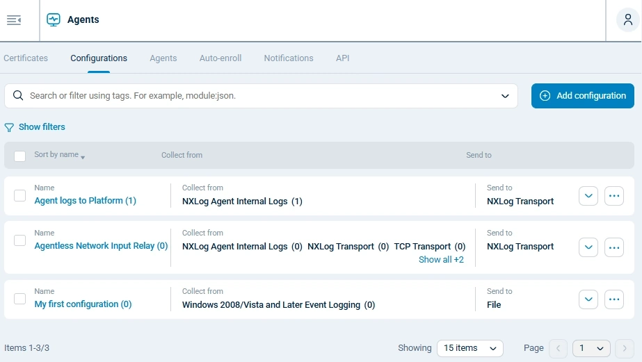Viewport: 642px width, 362px height.
Task: Expand the Agent logs to Platform row
Action: click(588, 197)
